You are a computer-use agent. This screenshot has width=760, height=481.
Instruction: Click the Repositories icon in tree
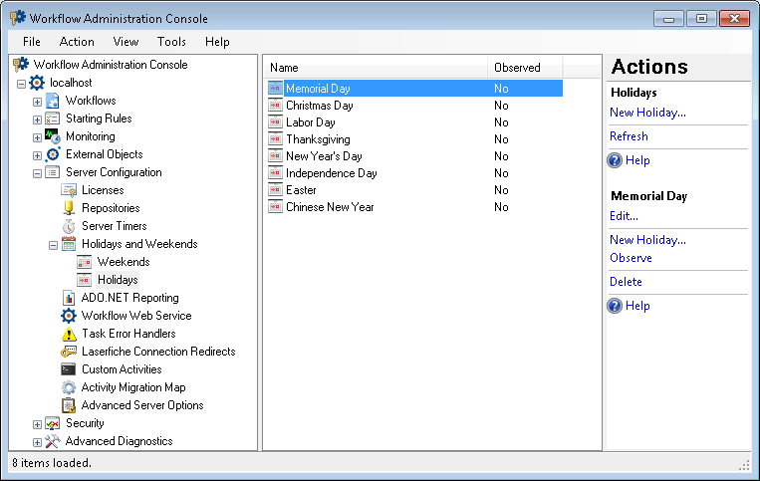(69, 208)
